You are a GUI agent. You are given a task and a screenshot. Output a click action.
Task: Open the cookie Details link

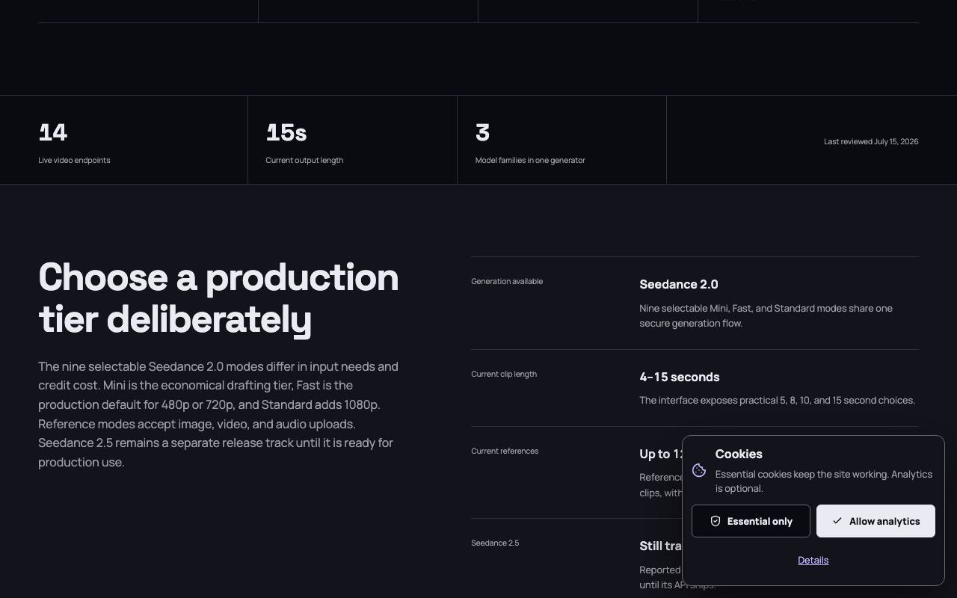coord(813,560)
